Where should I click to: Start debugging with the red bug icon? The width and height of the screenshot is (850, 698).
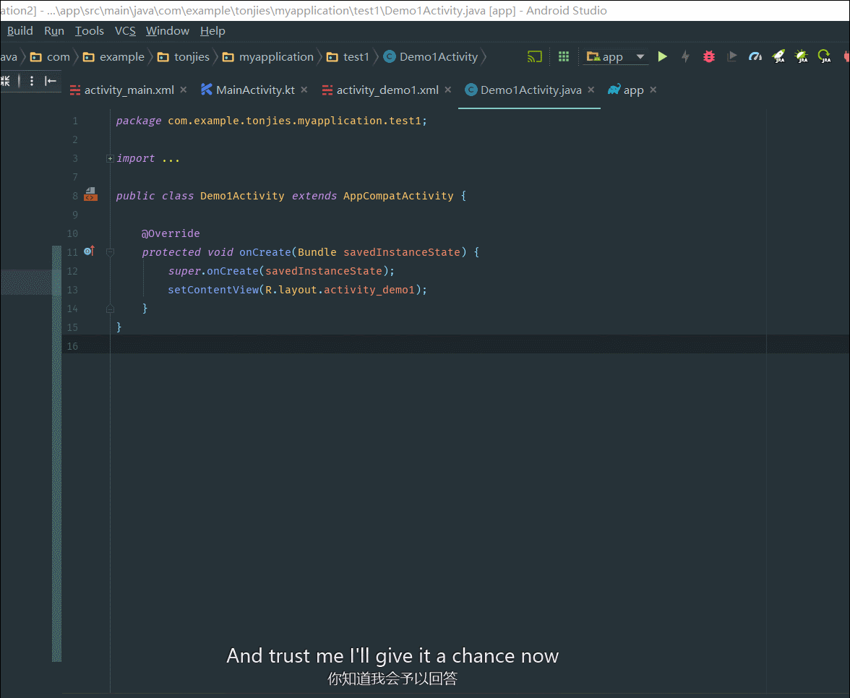click(x=708, y=56)
